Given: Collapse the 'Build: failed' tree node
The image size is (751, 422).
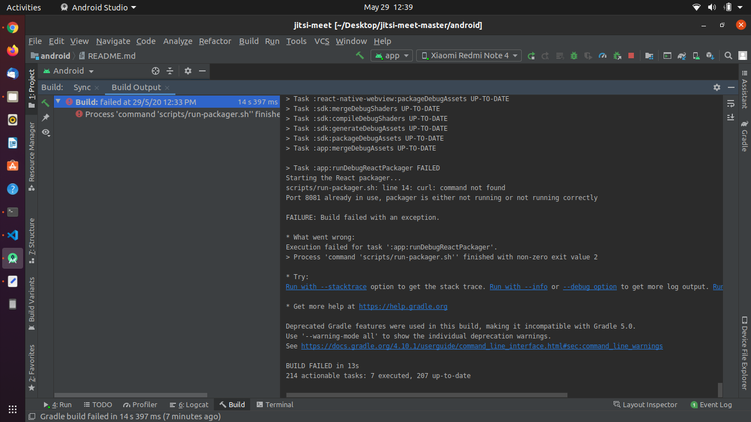Looking at the screenshot, I should pos(58,102).
